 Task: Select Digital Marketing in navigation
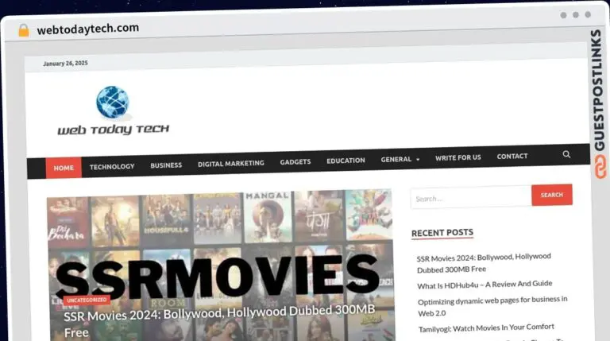point(230,164)
